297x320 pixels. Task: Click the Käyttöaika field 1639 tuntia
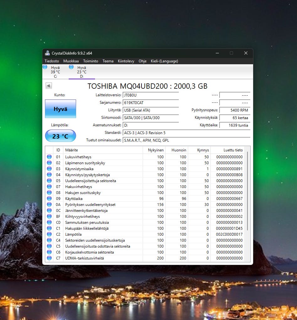(235, 125)
